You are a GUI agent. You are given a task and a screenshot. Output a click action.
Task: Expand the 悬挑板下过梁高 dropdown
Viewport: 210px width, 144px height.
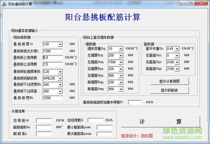tap(60, 91)
